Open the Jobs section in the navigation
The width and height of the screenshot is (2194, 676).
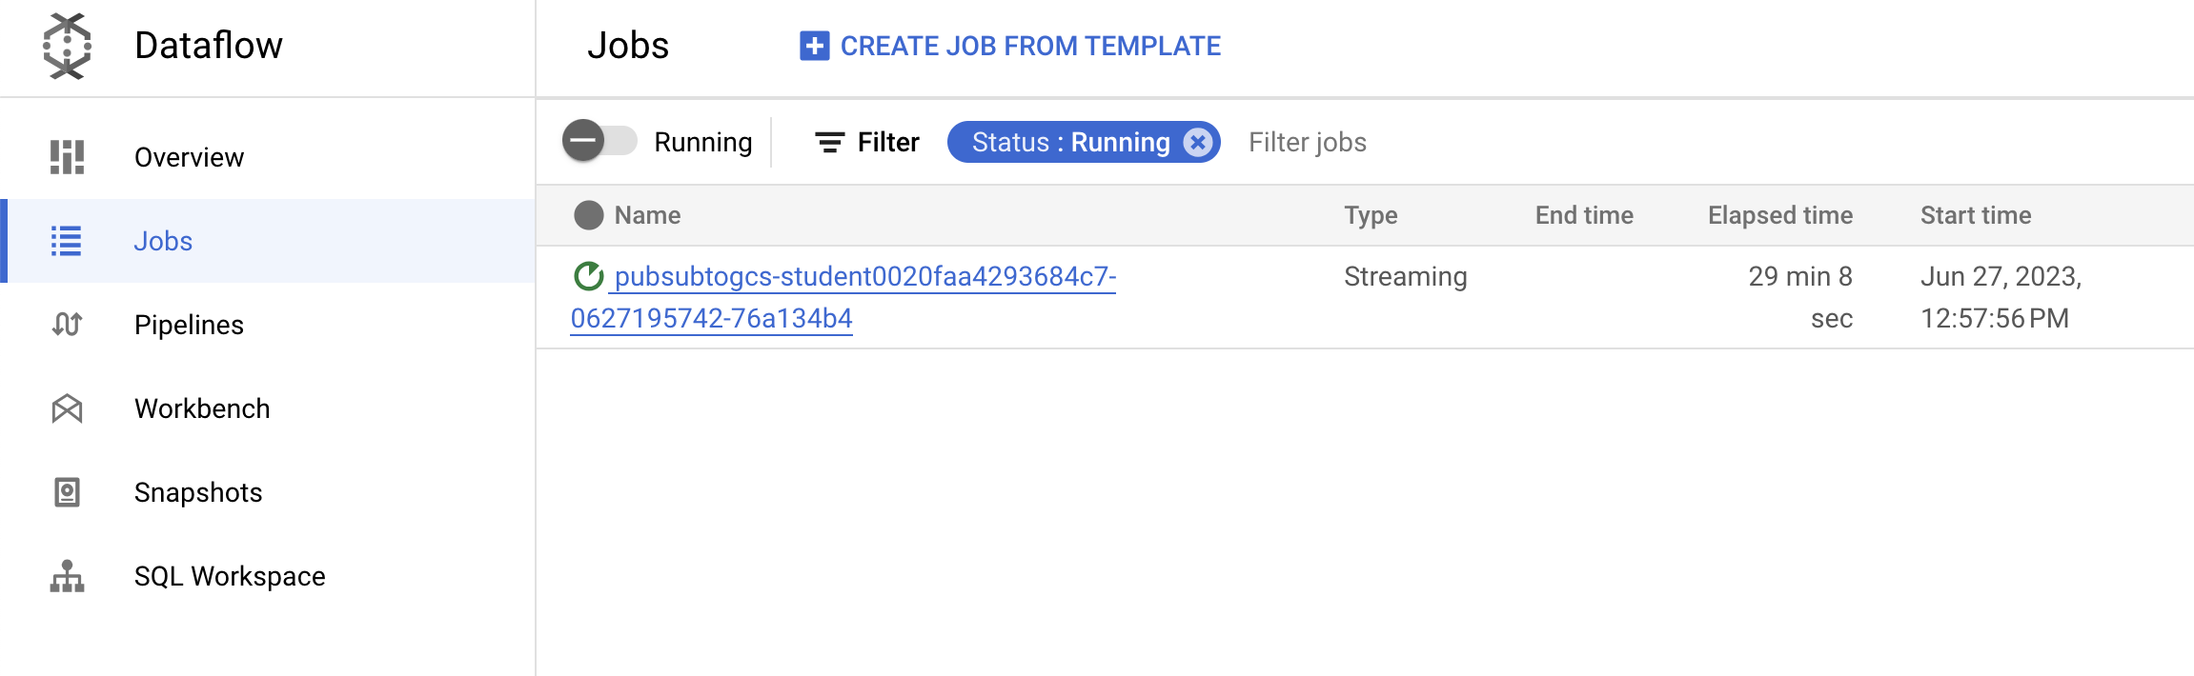[162, 241]
